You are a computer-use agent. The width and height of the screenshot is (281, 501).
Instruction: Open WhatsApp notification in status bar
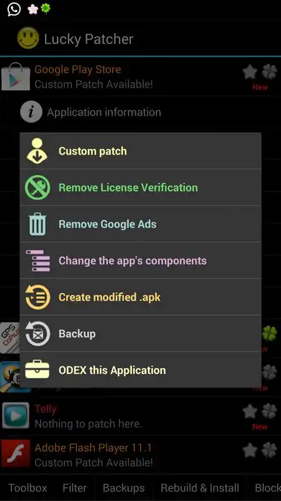(14, 9)
